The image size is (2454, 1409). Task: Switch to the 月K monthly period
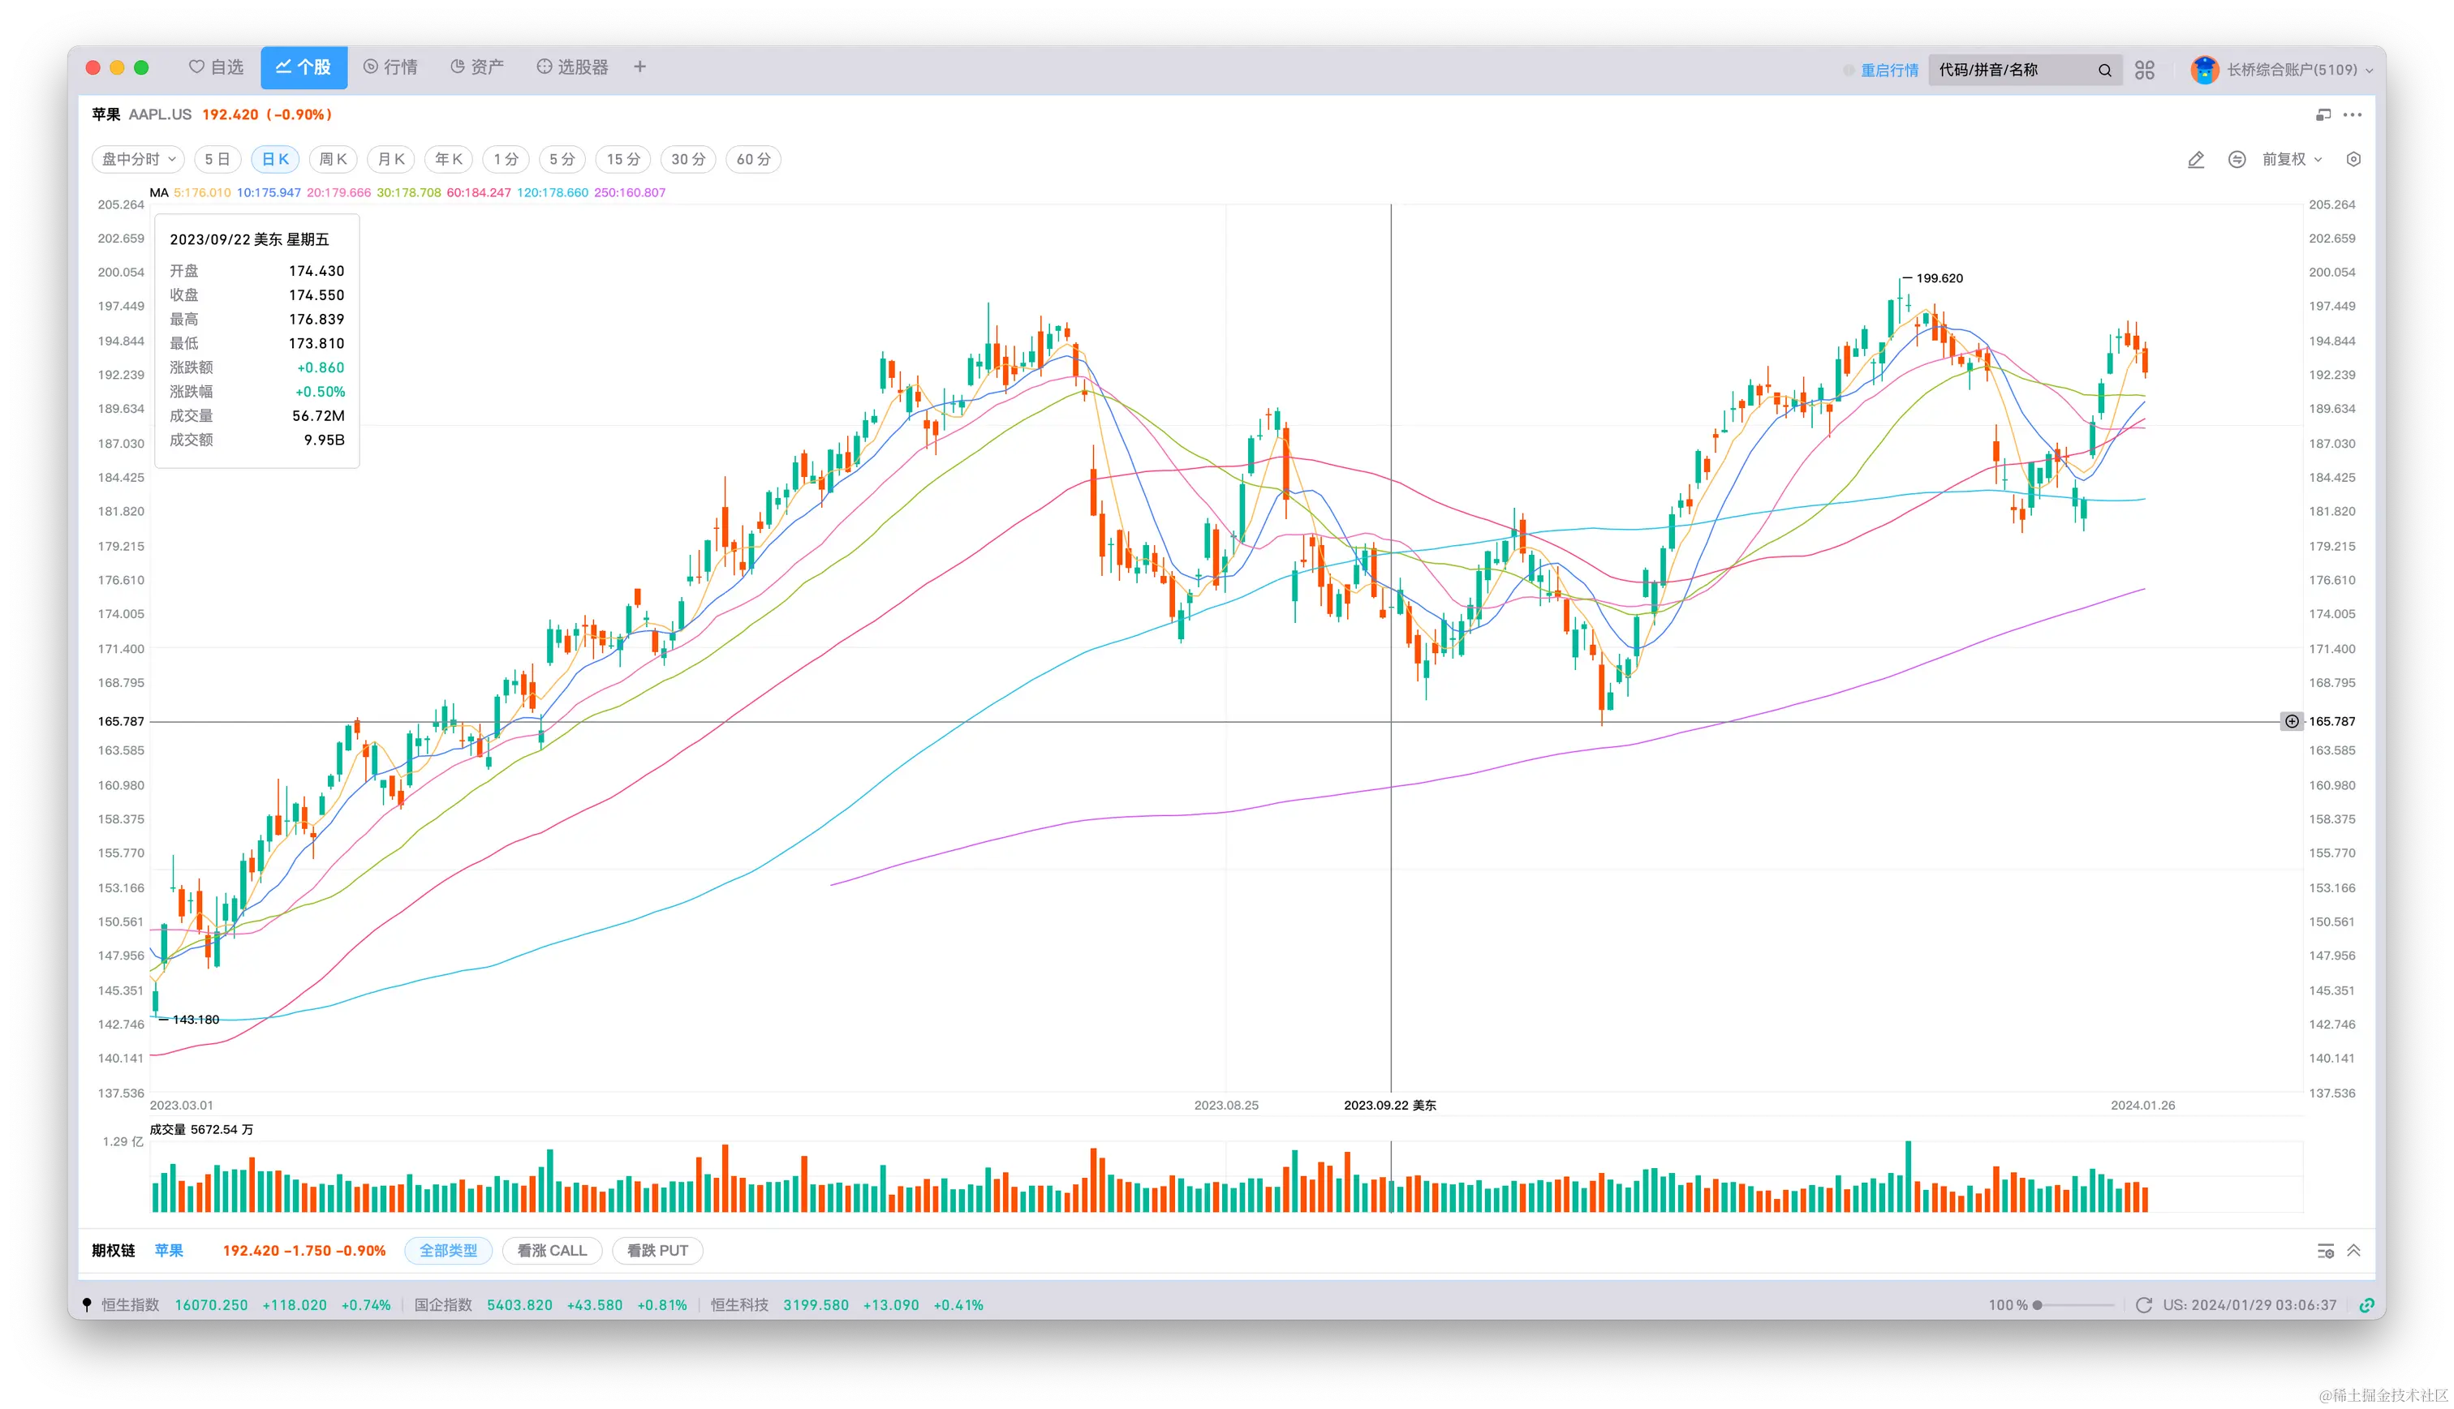pos(391,160)
